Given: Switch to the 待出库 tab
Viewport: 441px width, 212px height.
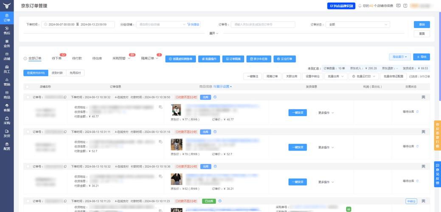Looking at the screenshot, I should 97,59.
